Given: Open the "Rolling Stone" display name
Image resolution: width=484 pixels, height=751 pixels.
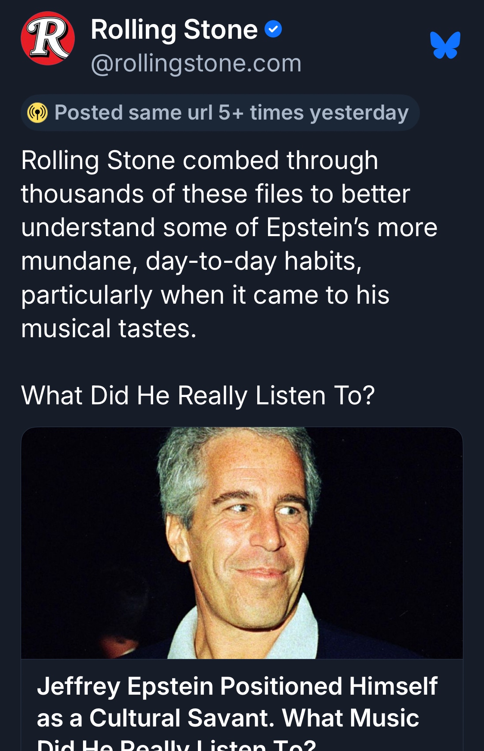Looking at the screenshot, I should coord(174,30).
